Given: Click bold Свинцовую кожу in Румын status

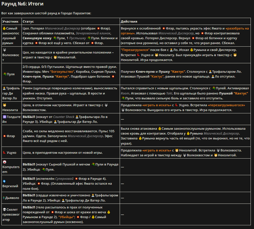Looking at the screenshot, I should [x=37, y=38].
